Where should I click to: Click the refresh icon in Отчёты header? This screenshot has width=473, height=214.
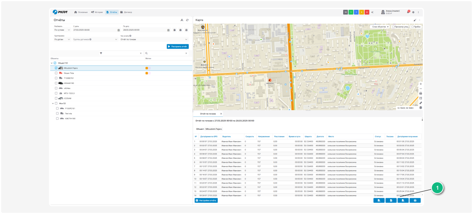click(x=187, y=20)
